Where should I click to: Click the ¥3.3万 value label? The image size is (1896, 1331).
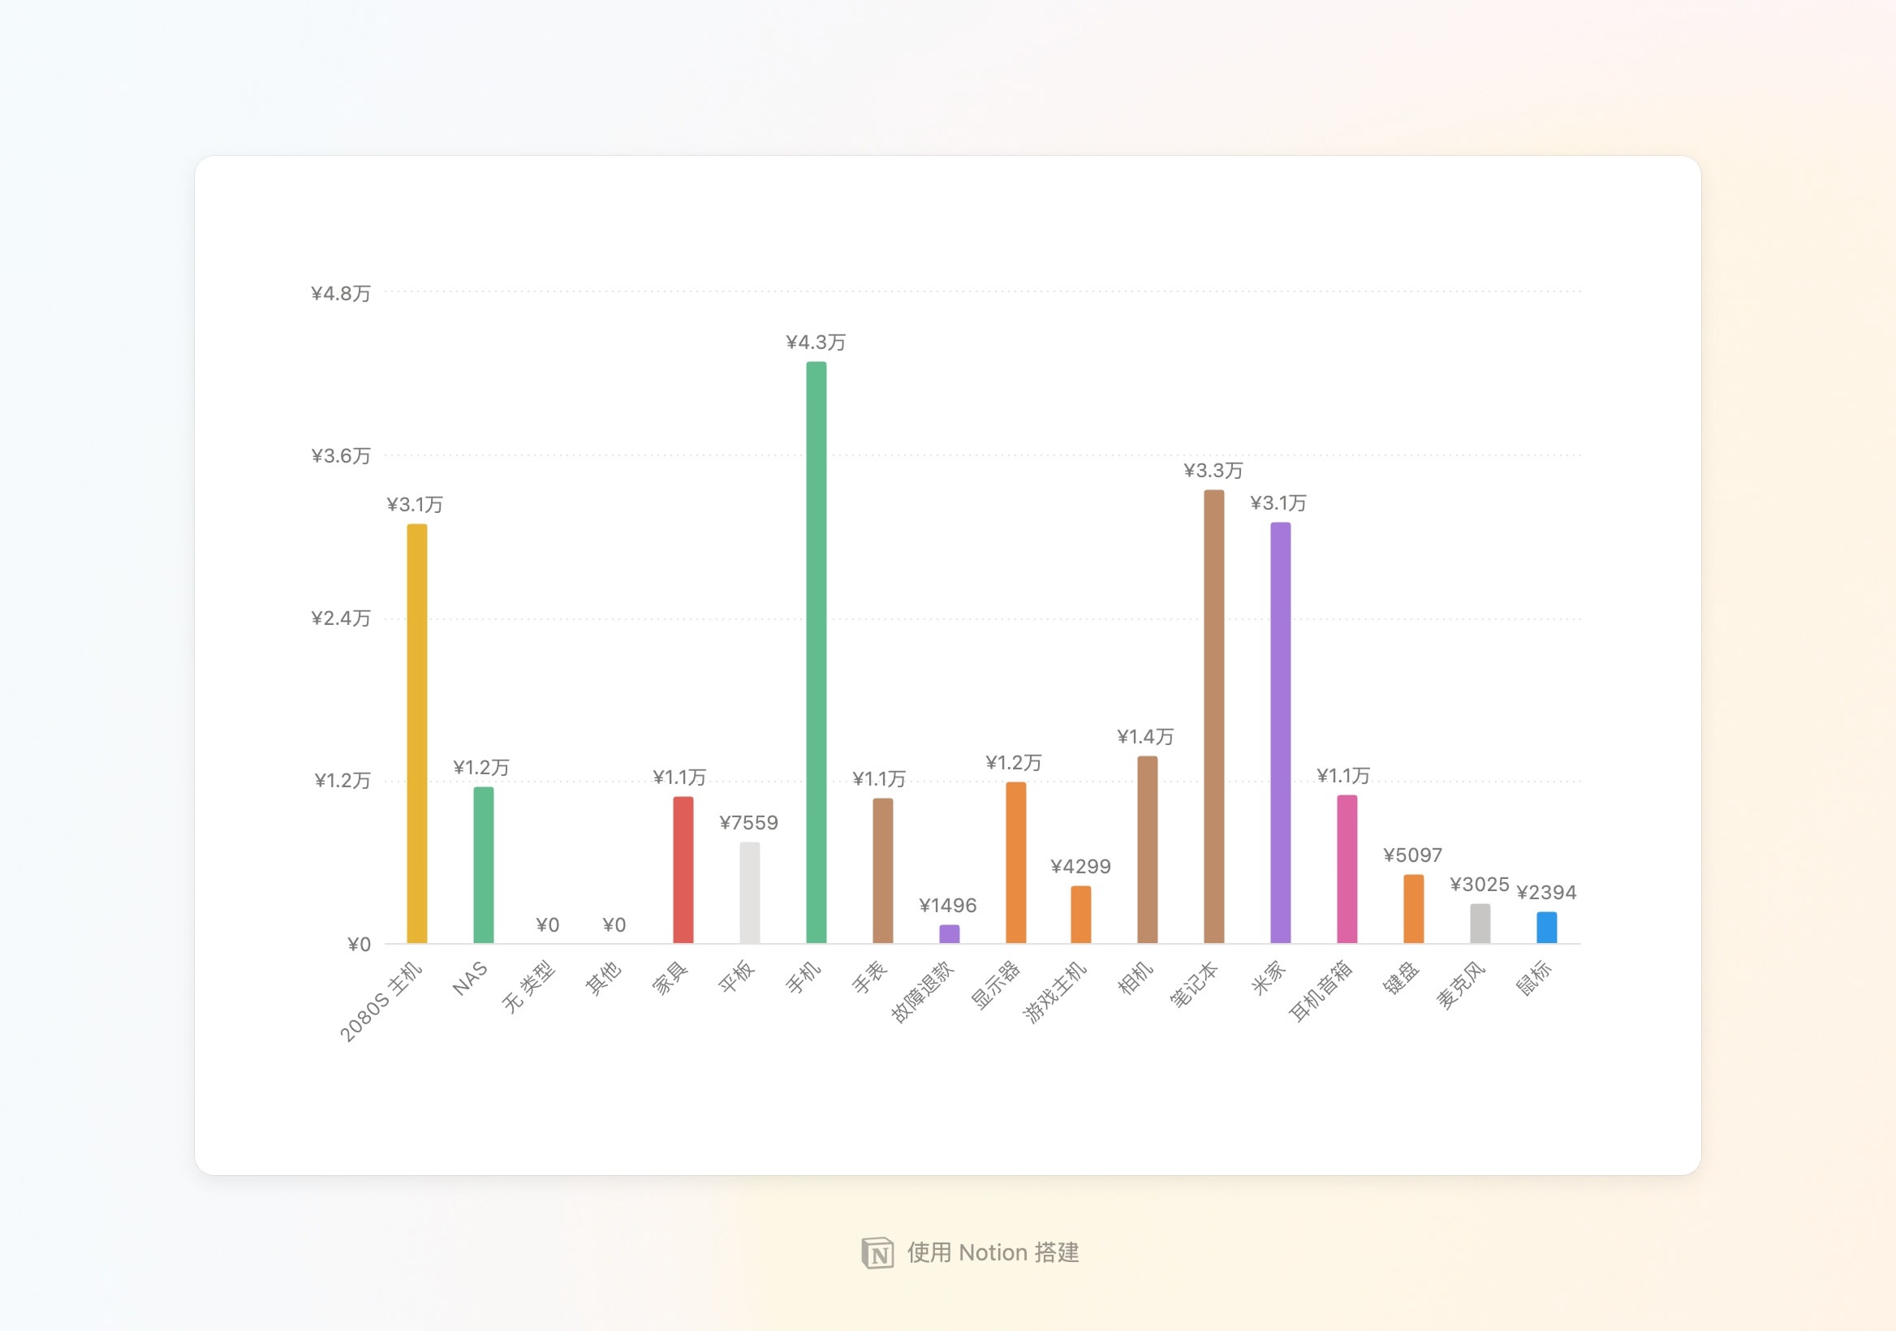point(1213,471)
